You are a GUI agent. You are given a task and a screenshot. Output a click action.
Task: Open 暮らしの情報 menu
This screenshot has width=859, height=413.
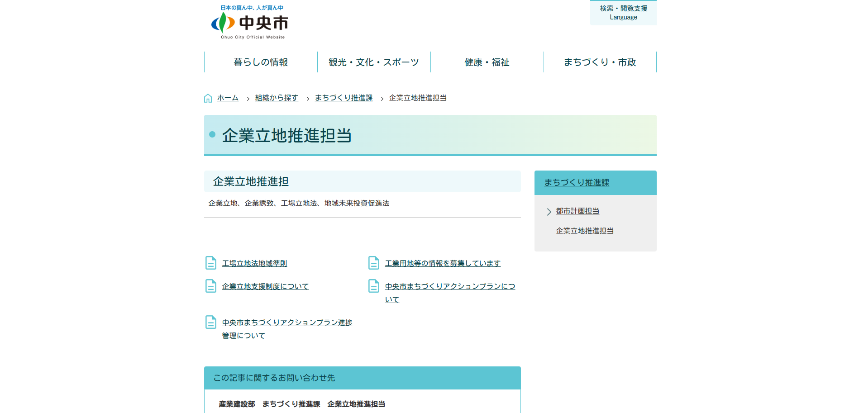pos(261,62)
